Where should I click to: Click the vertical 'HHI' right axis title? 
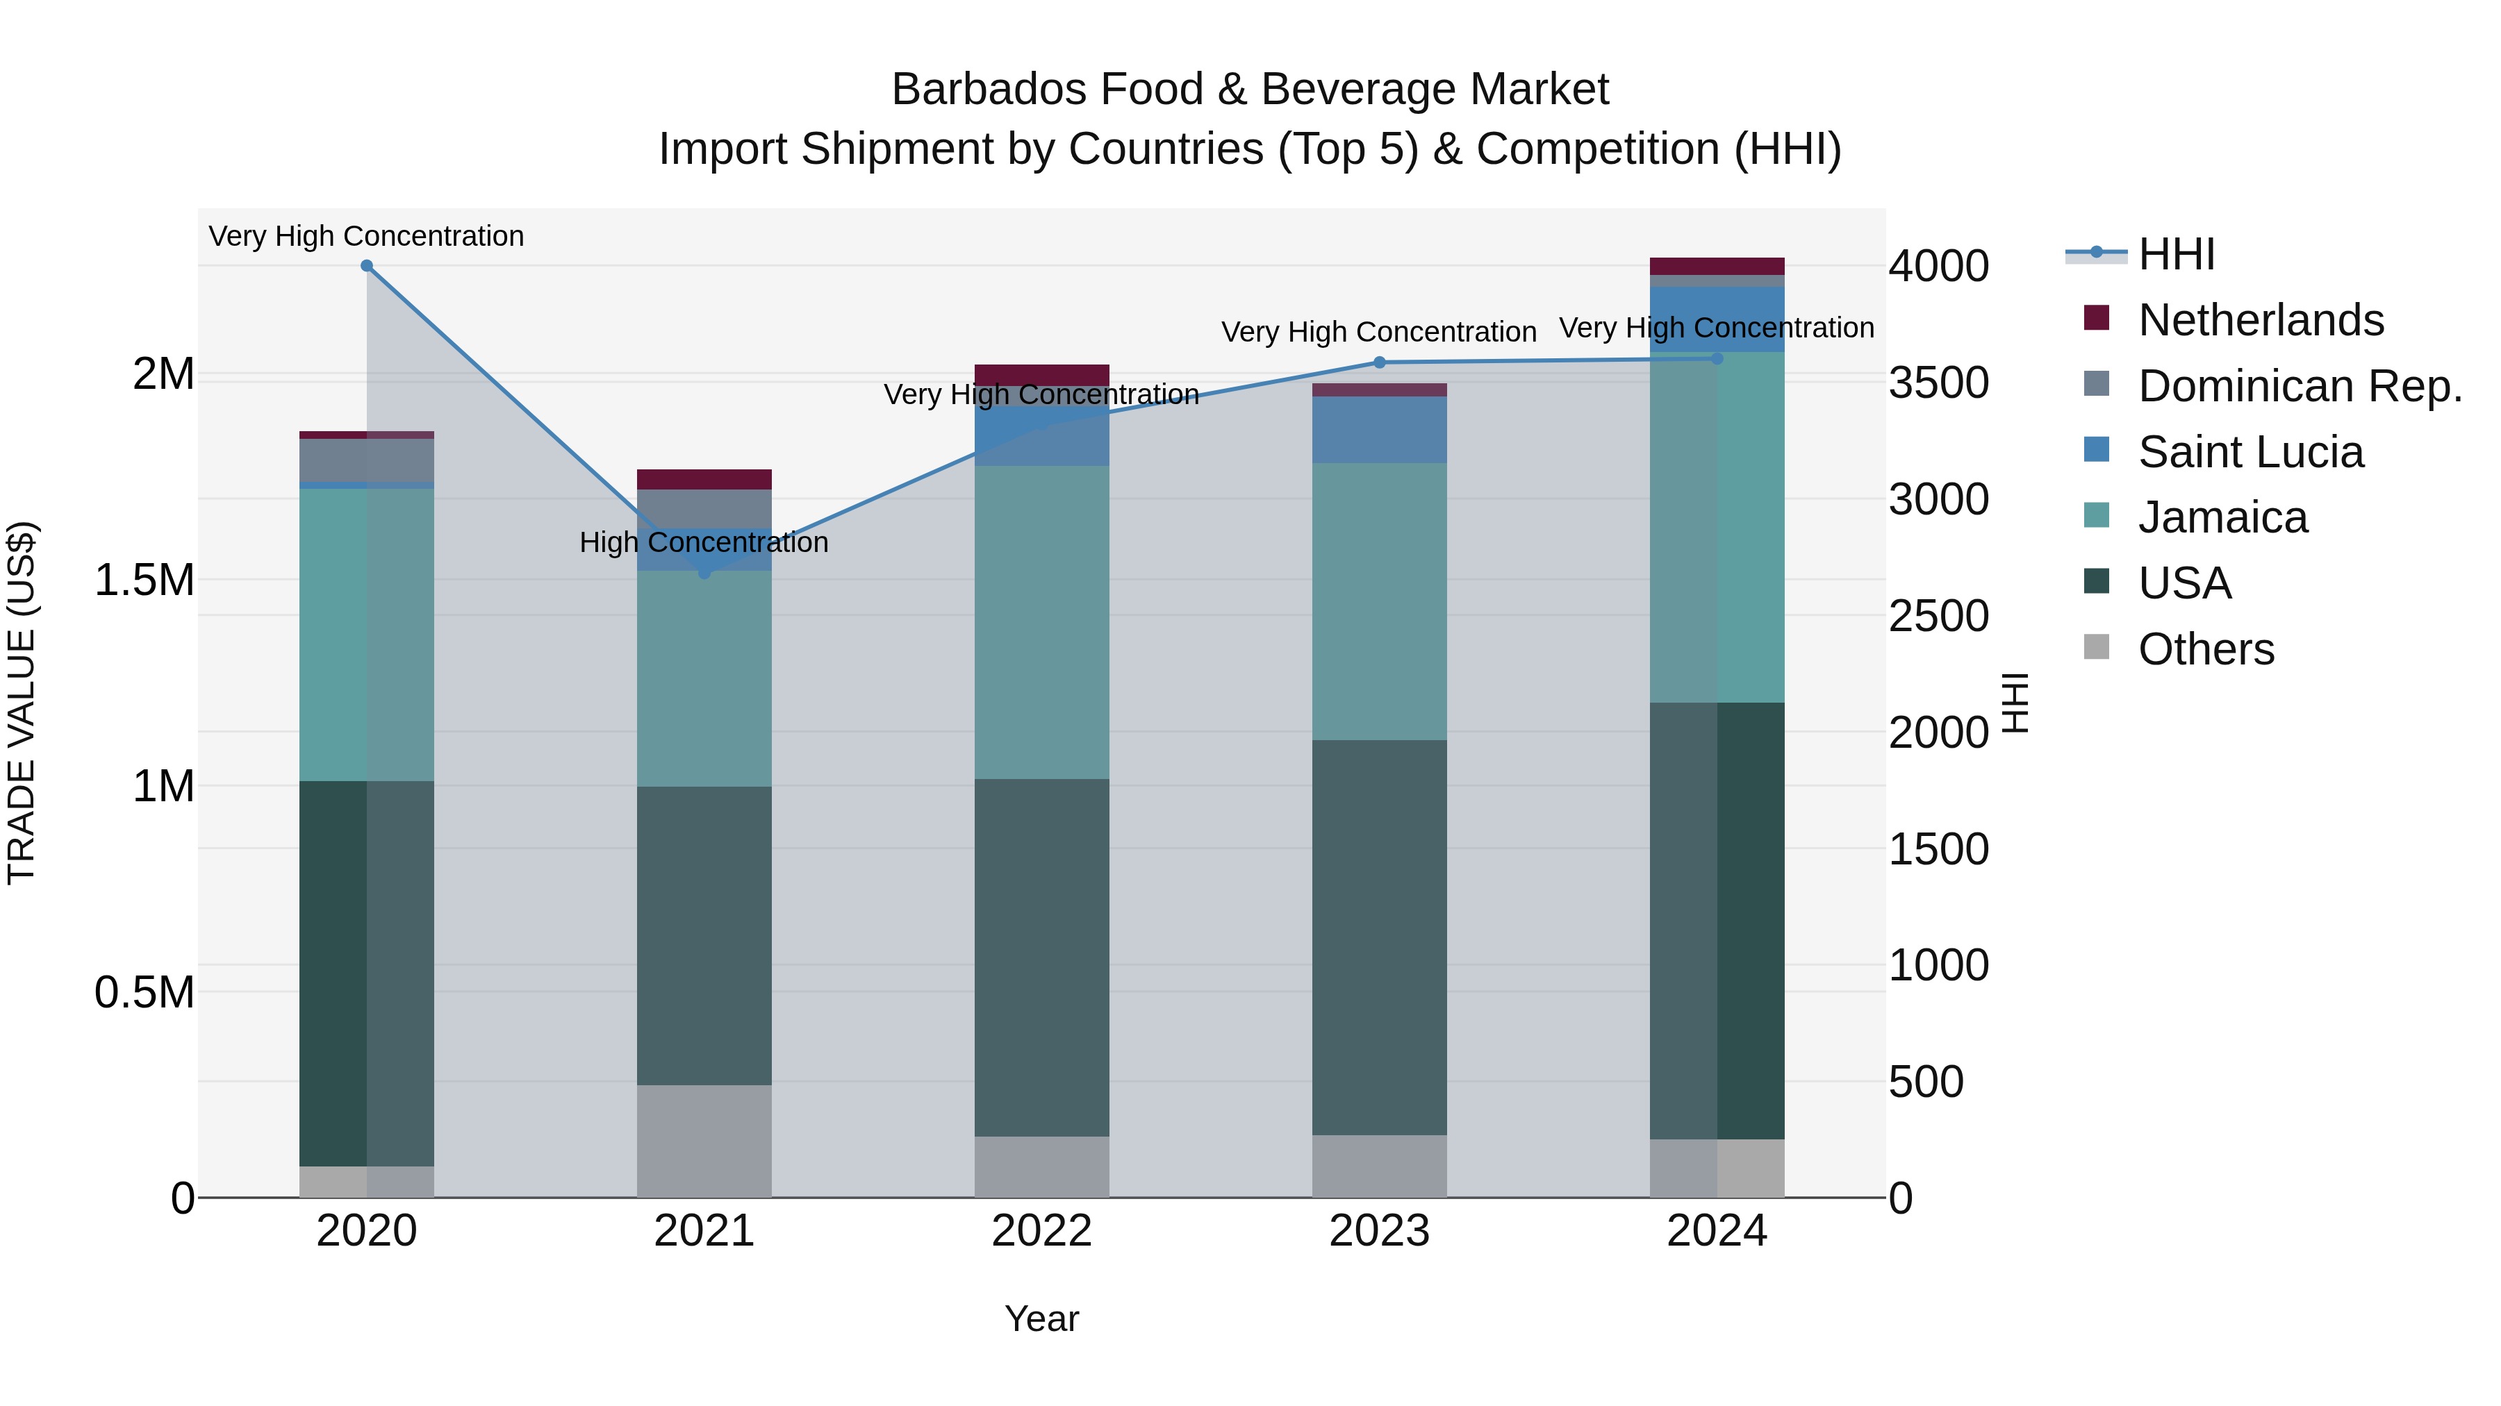[x=2015, y=703]
